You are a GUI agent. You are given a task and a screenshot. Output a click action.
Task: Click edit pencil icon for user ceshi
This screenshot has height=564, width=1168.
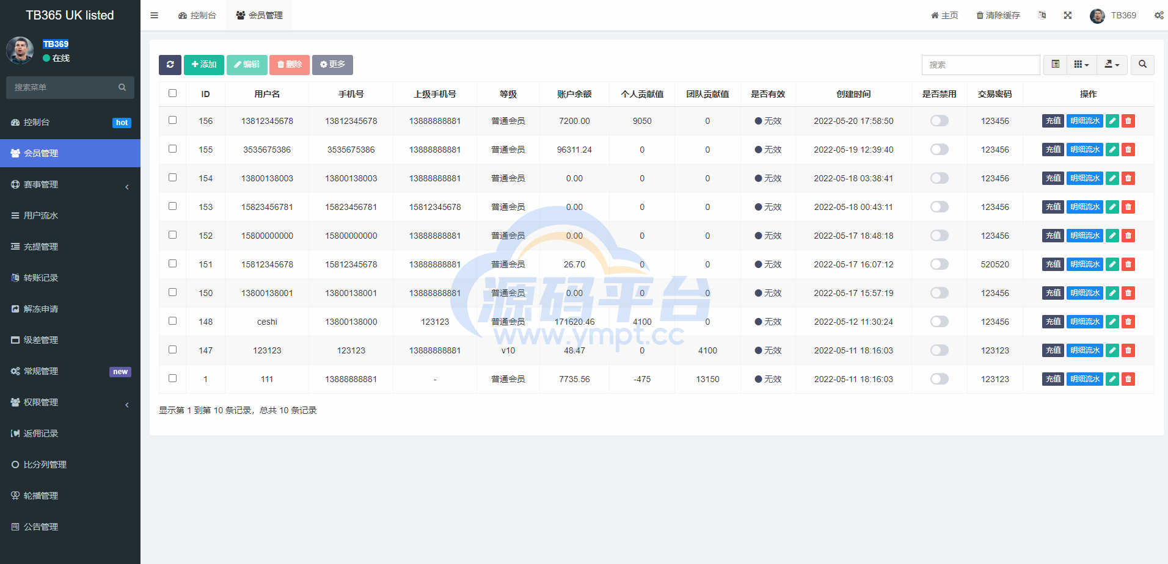click(x=1112, y=322)
